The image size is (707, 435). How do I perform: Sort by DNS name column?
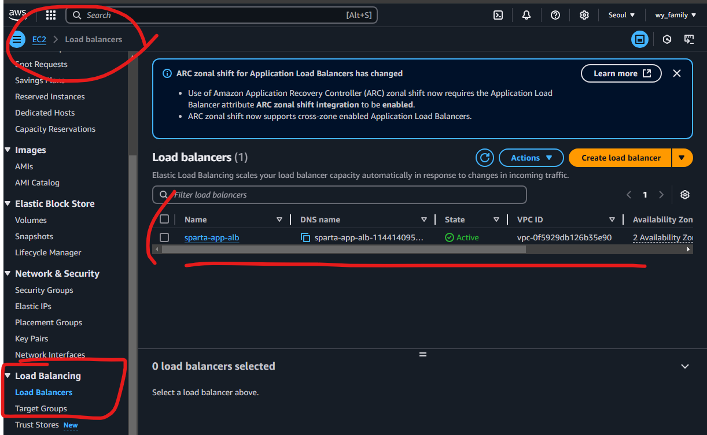(424, 220)
